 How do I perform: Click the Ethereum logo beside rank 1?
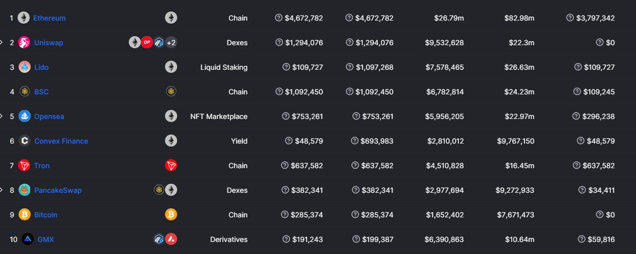pyautogui.click(x=24, y=18)
